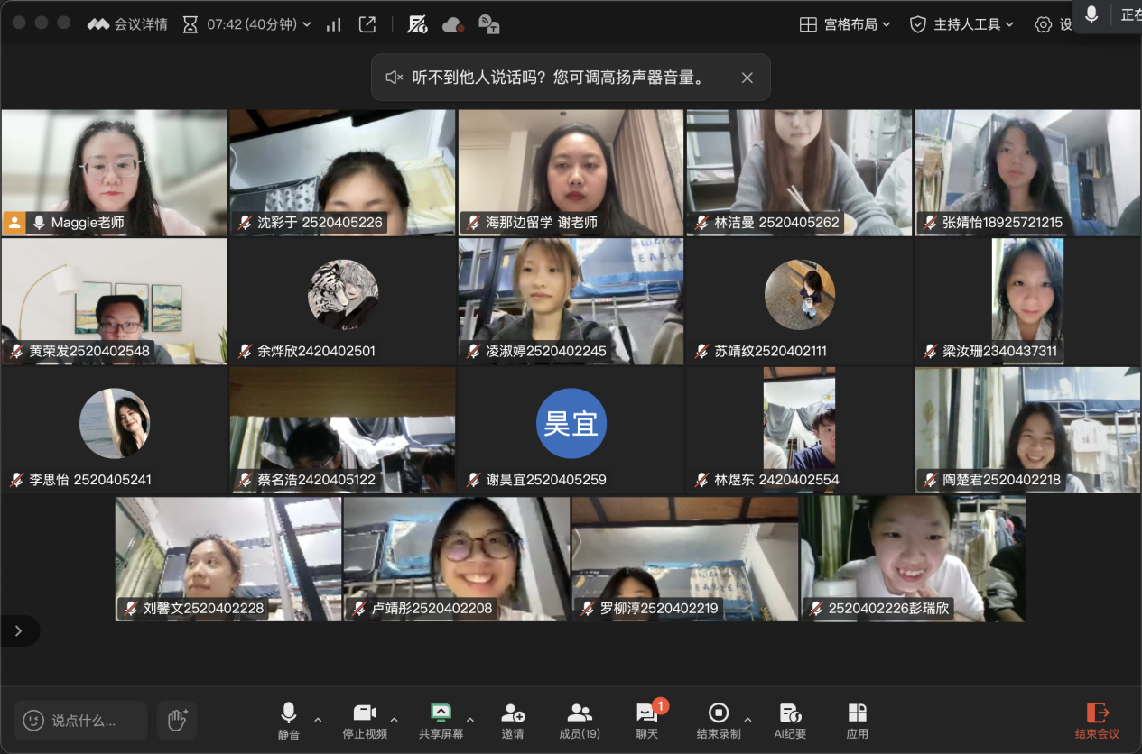Click the raise hand icon
Image resolution: width=1142 pixels, height=754 pixels.
tap(177, 720)
